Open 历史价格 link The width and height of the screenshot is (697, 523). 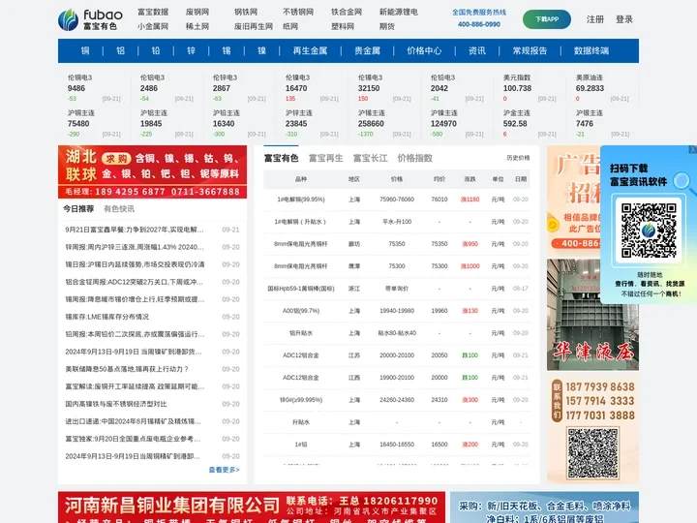(x=518, y=158)
